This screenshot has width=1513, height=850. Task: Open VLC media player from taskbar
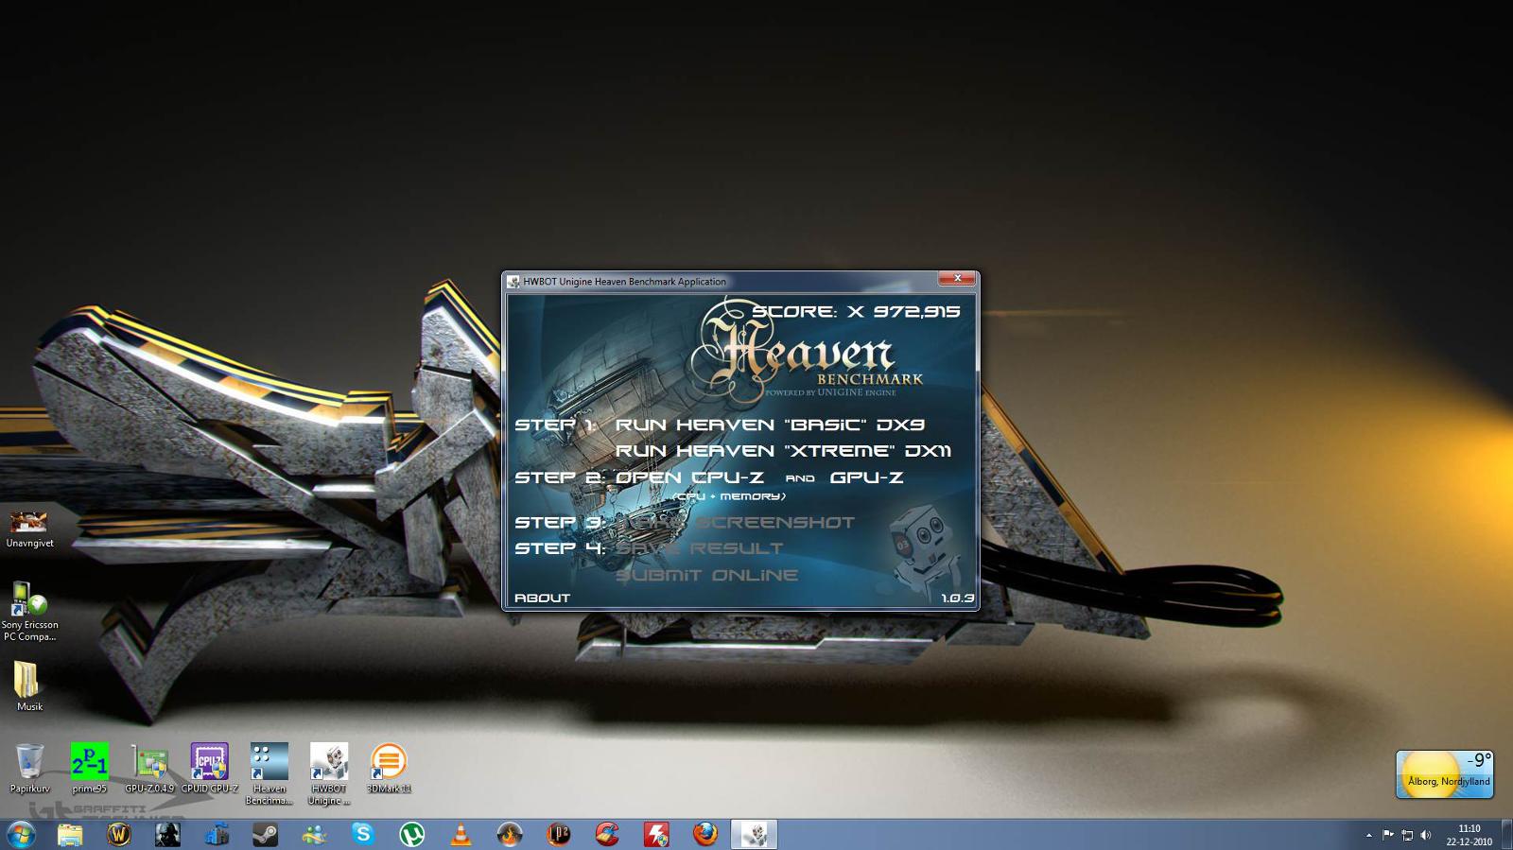click(x=461, y=835)
